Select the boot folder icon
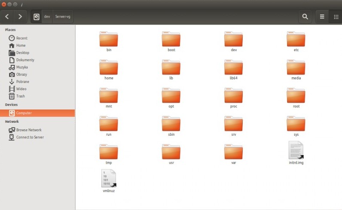342x210 pixels. tap(171, 39)
